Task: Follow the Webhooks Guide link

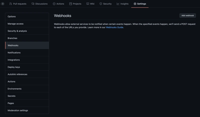Action: tap(114, 27)
